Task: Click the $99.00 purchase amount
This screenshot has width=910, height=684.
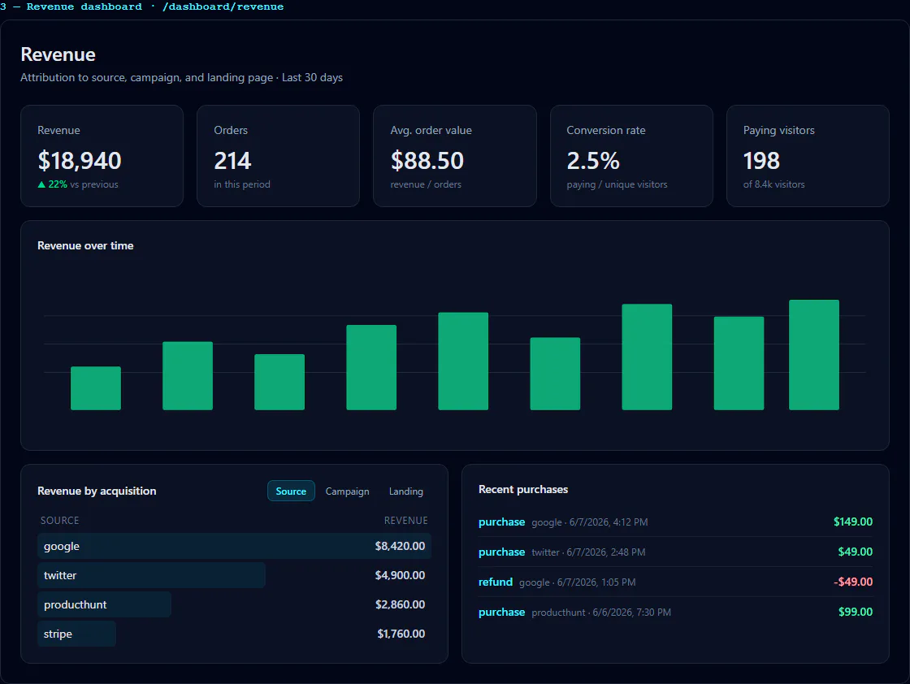Action: [855, 612]
